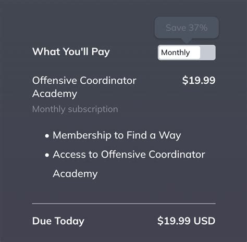Image resolution: width=247 pixels, height=242 pixels.
Task: Click the bullet dot before Access
Action: 47,155
